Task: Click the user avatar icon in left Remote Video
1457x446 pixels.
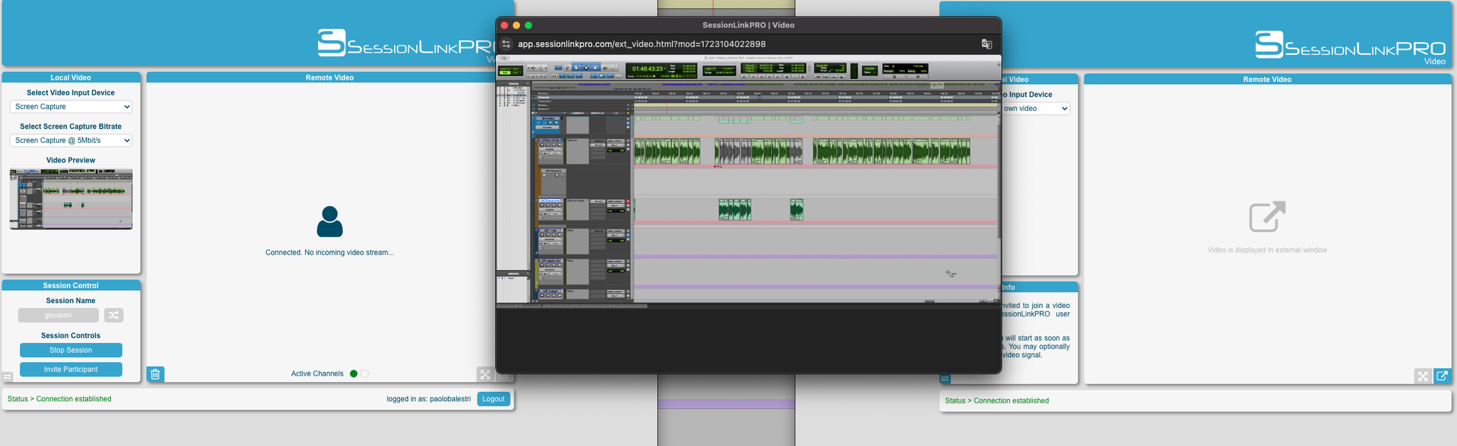Action: click(329, 221)
